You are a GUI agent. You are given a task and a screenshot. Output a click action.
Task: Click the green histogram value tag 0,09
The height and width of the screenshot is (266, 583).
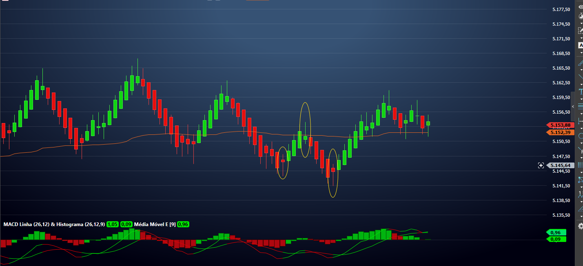(556, 239)
